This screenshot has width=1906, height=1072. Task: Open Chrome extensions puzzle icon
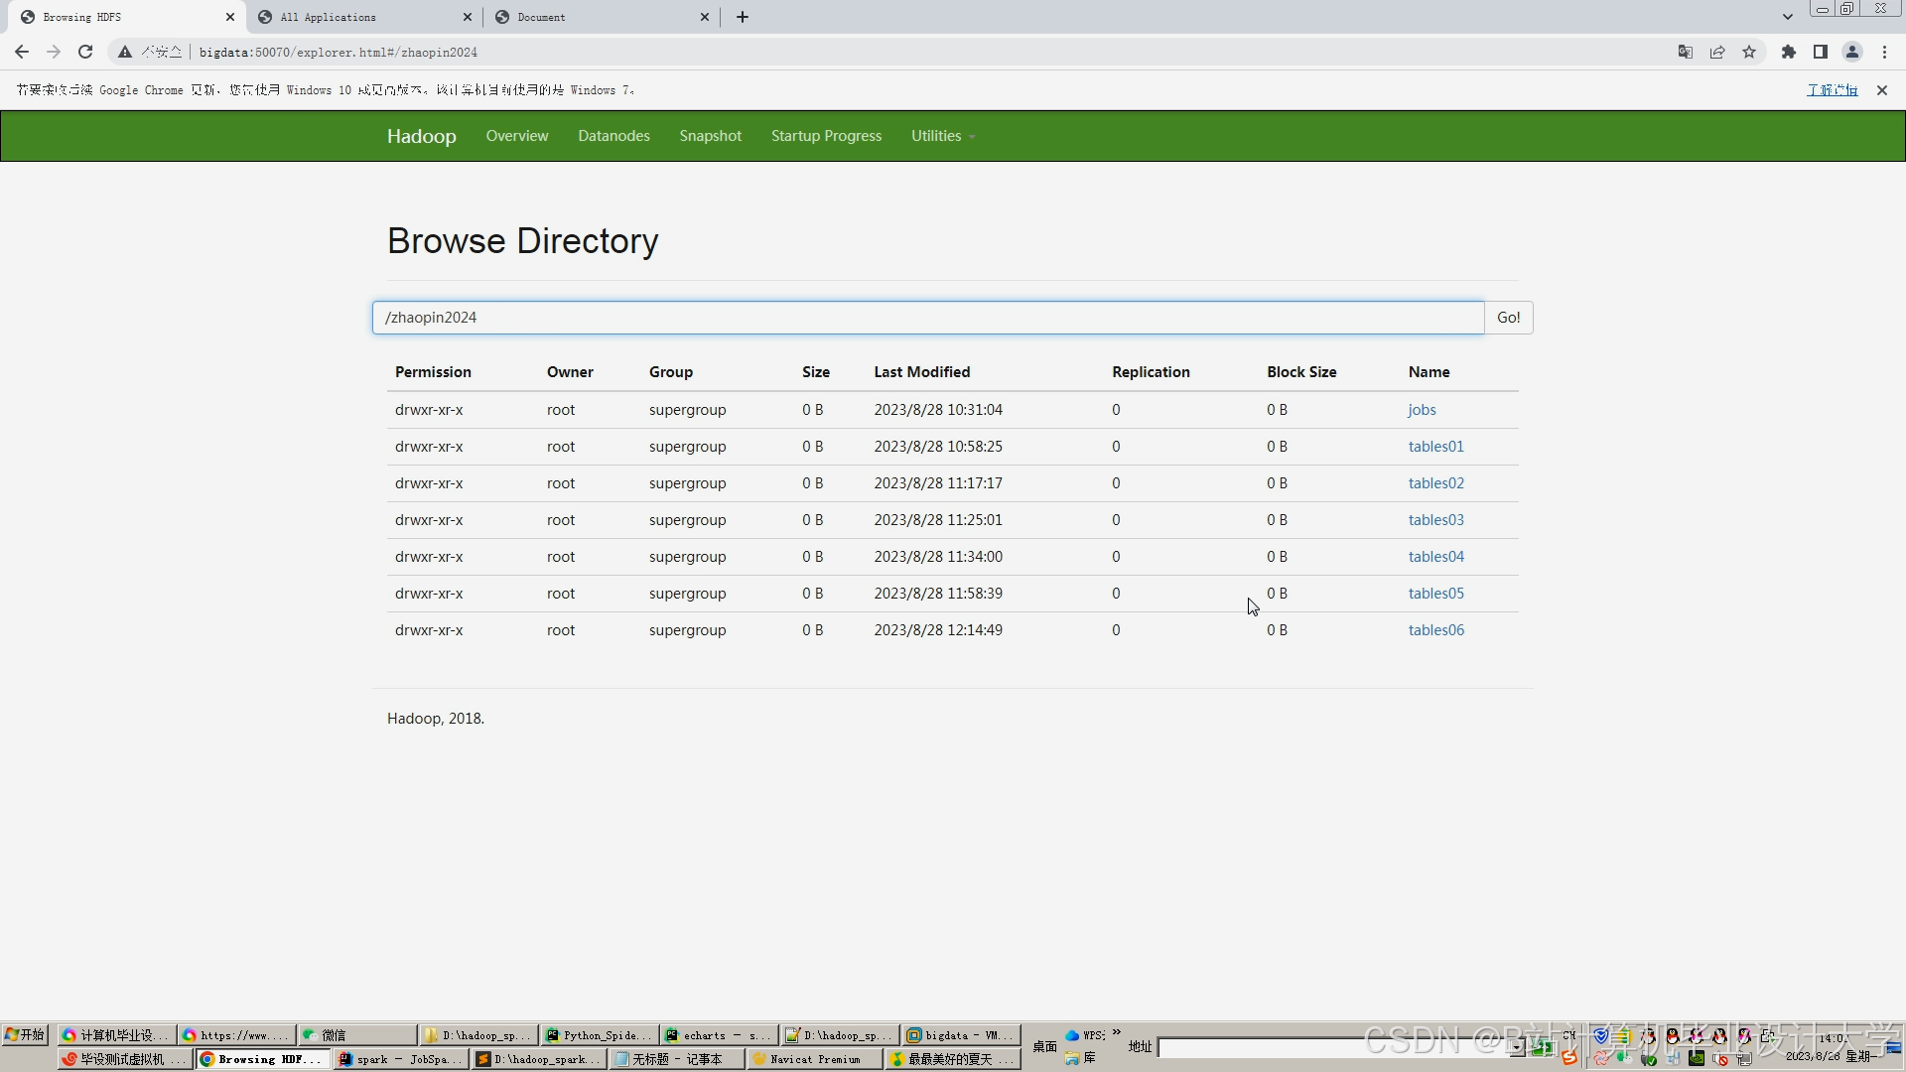(1789, 52)
